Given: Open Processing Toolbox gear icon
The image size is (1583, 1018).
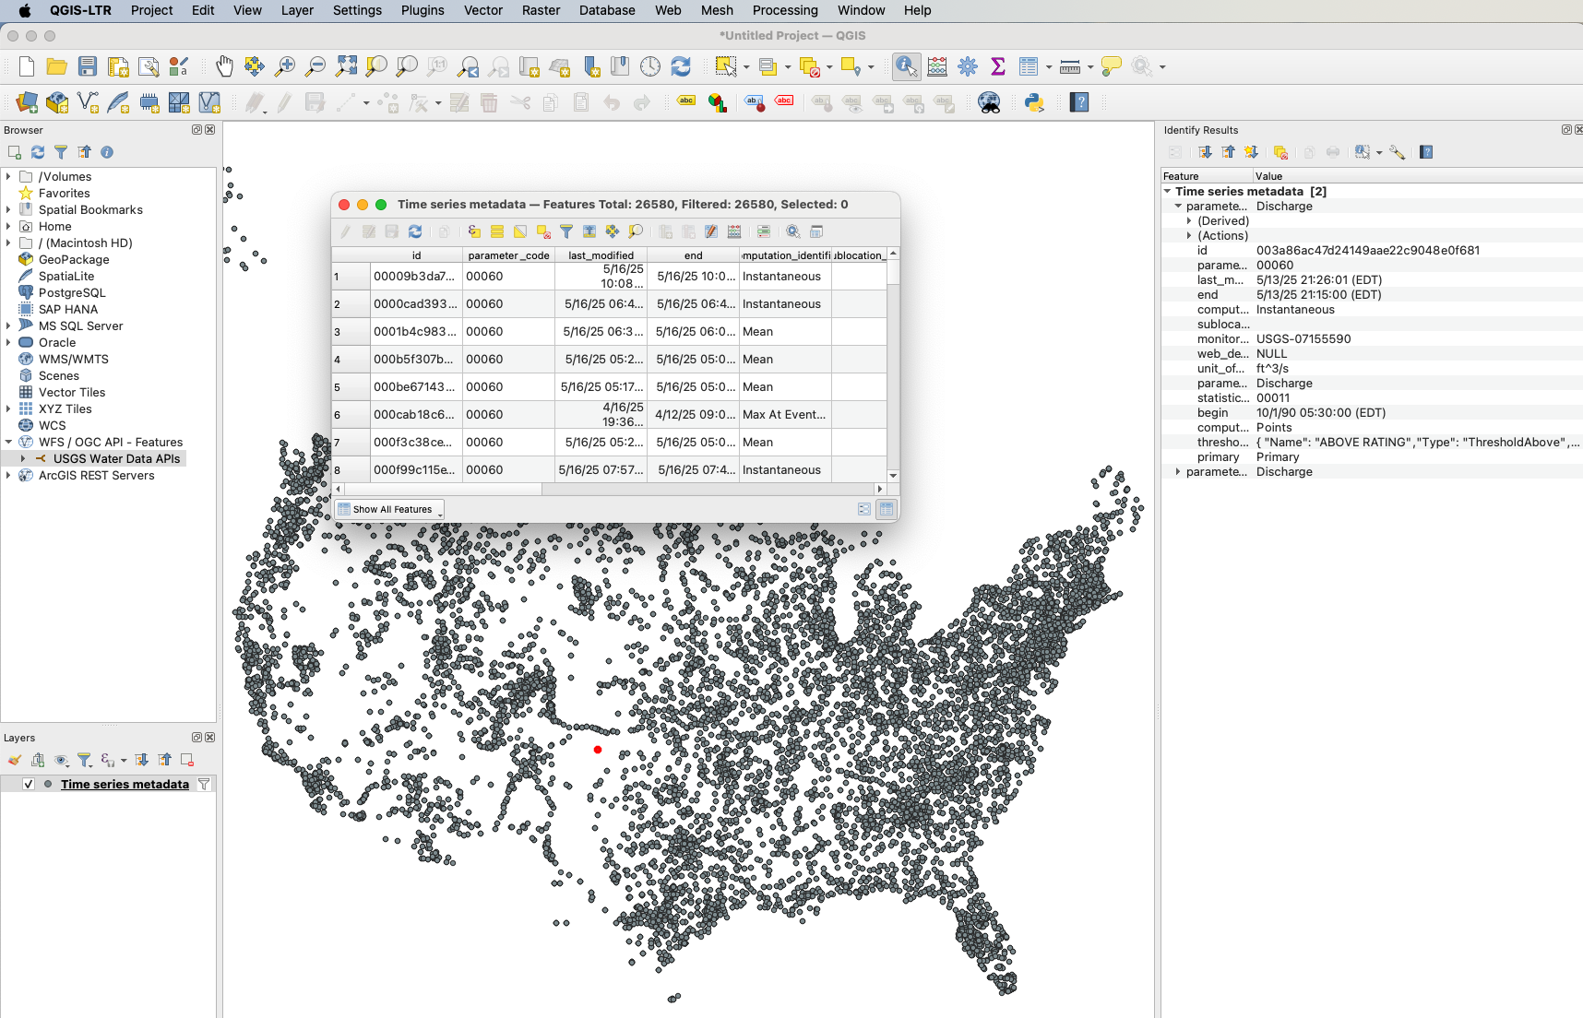Looking at the screenshot, I should [x=968, y=66].
